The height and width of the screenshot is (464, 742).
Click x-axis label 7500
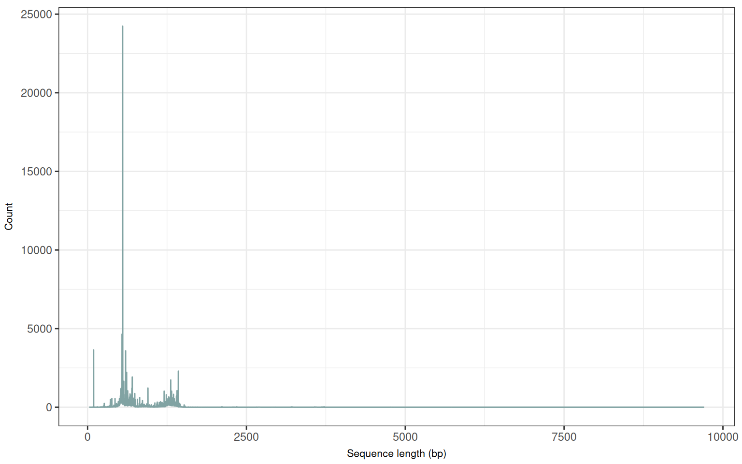point(564,437)
